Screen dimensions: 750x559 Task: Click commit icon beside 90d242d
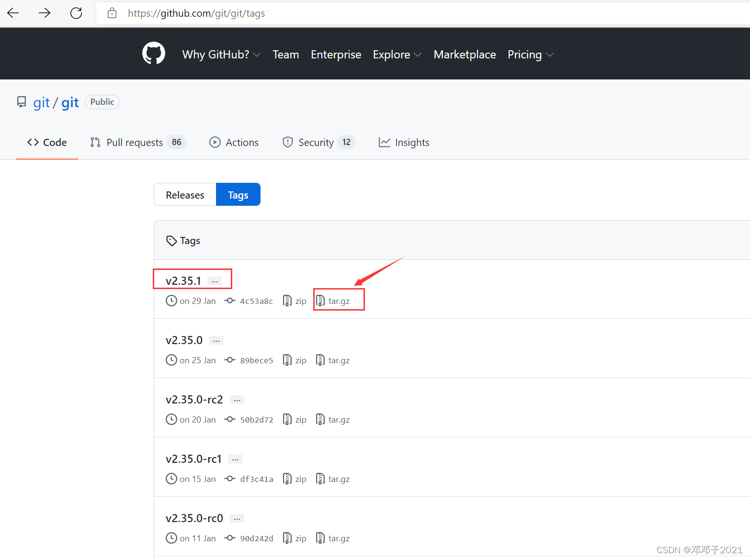click(x=230, y=538)
